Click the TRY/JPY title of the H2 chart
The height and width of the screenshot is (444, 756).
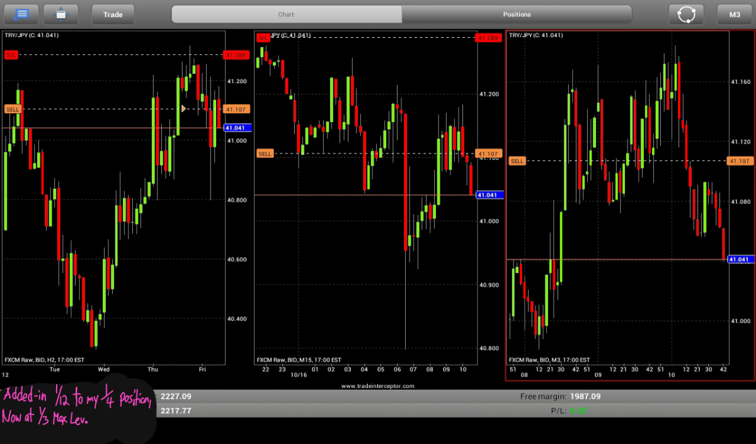pos(31,35)
